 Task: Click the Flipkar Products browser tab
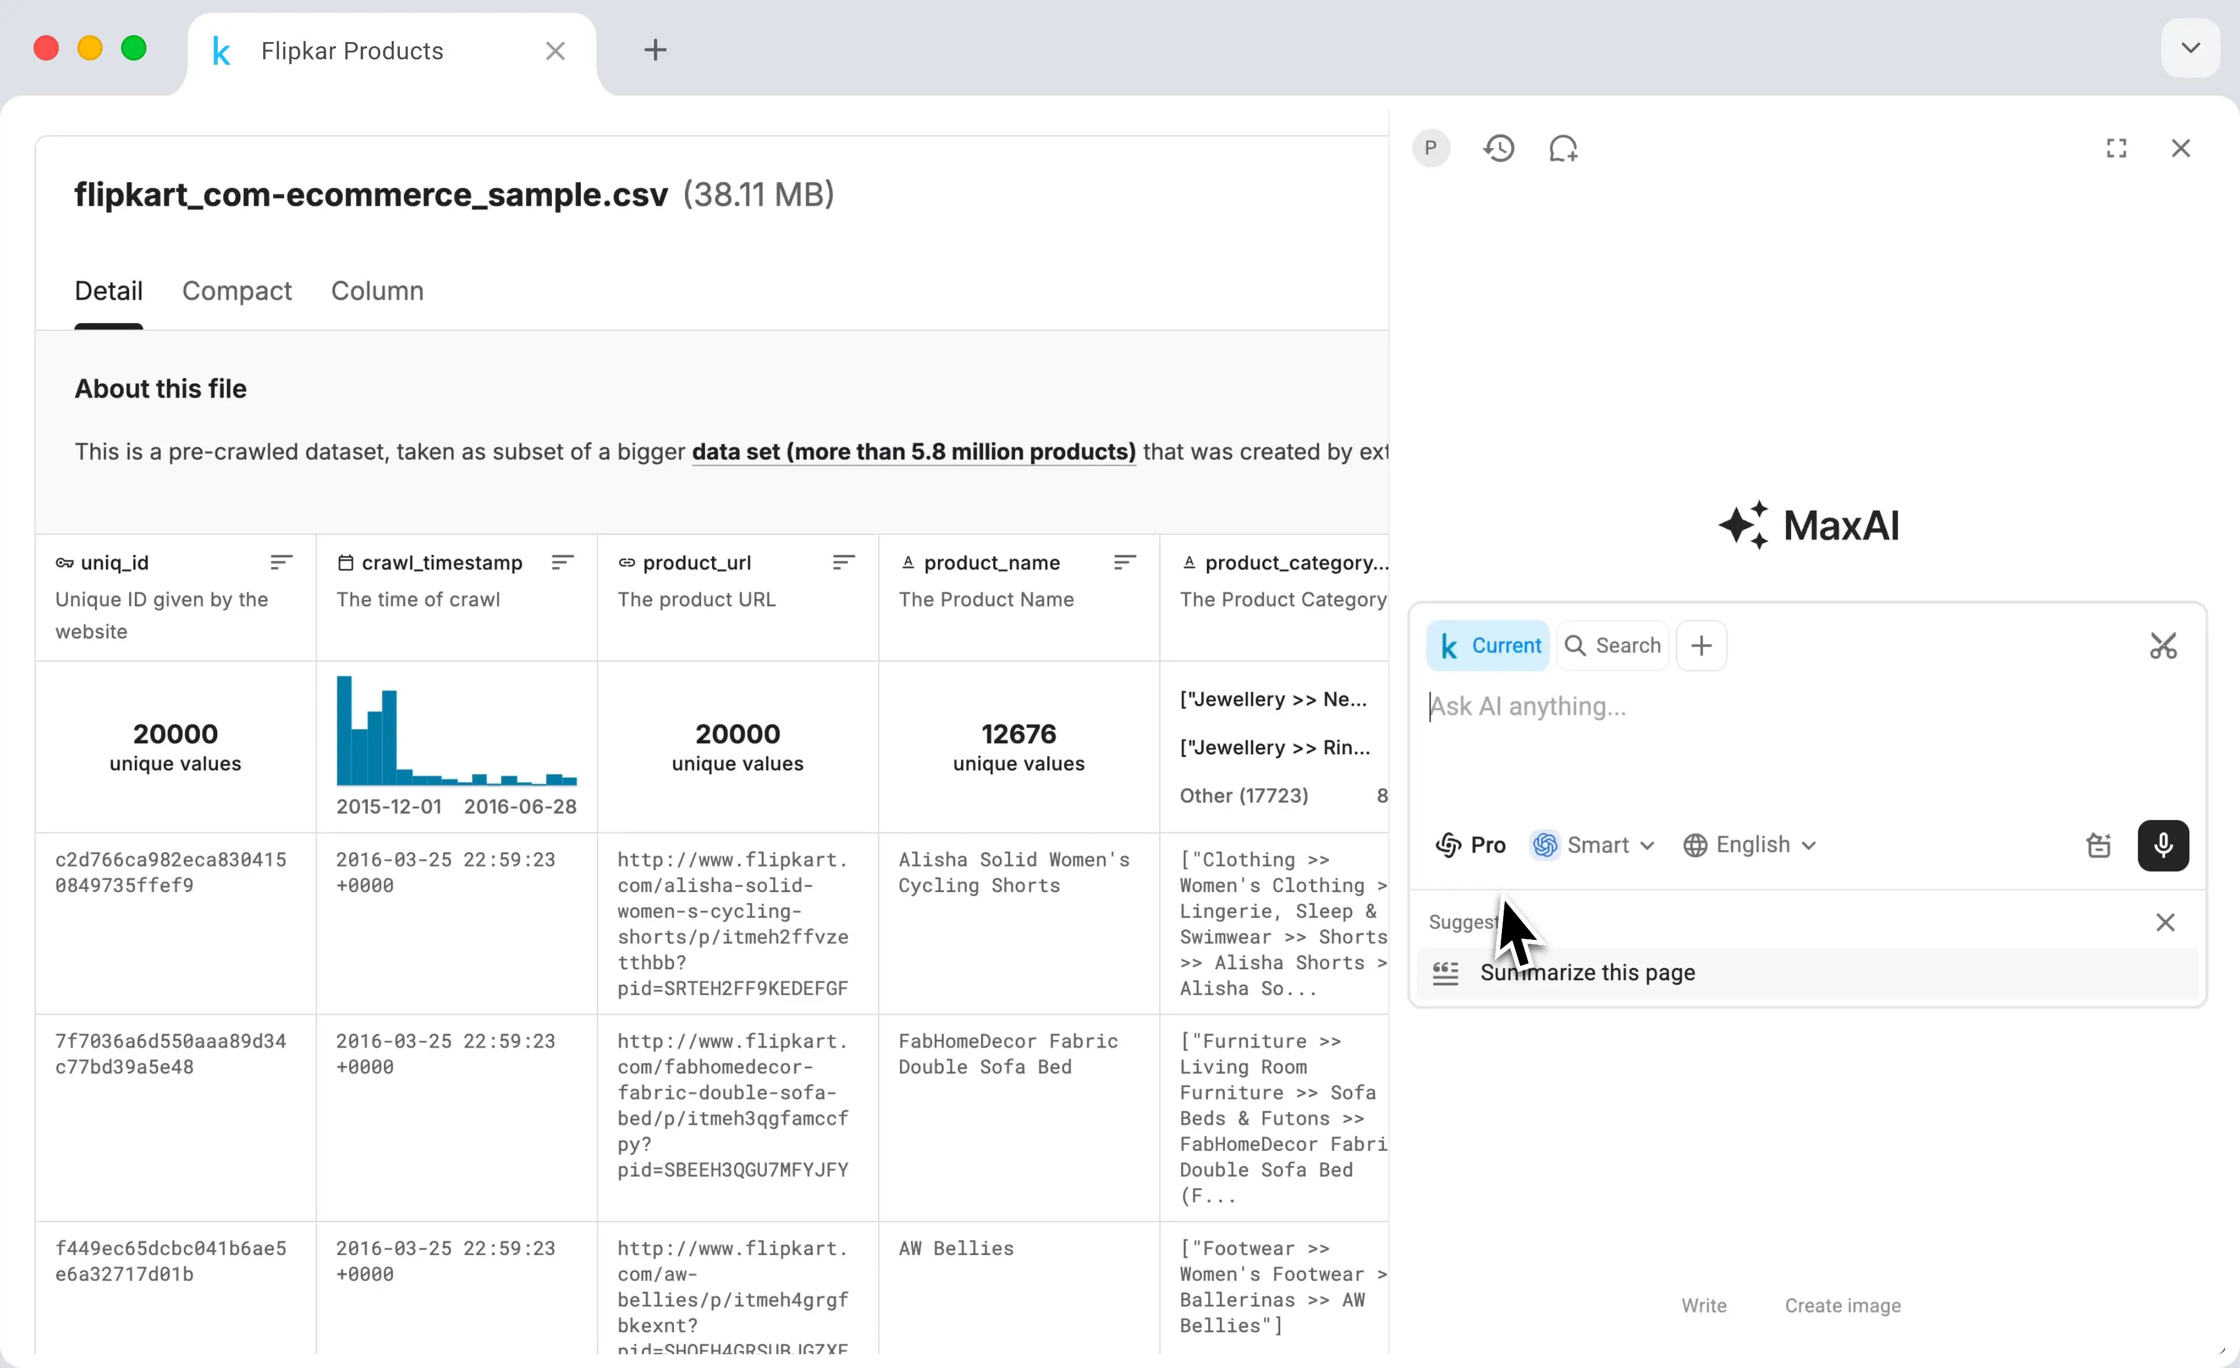(391, 51)
